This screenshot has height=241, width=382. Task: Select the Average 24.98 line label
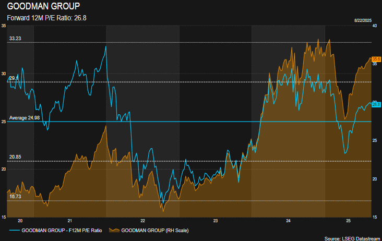25,118
